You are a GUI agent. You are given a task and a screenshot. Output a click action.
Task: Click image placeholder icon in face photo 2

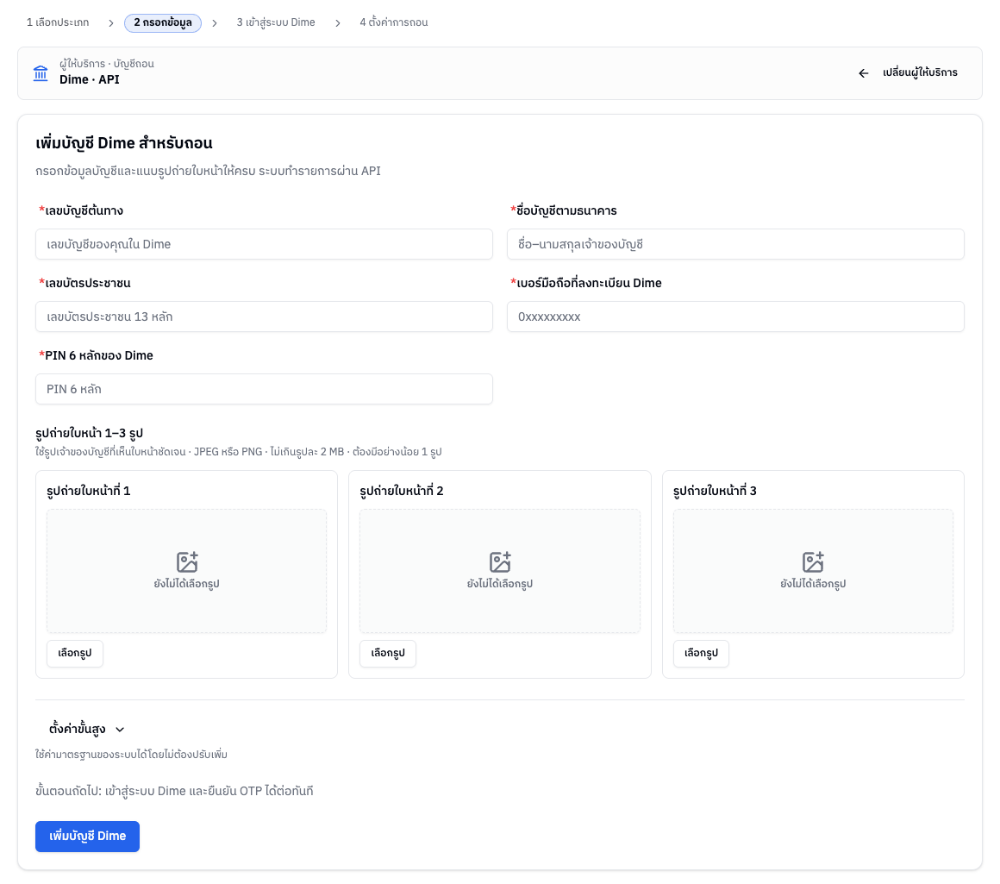tap(500, 562)
